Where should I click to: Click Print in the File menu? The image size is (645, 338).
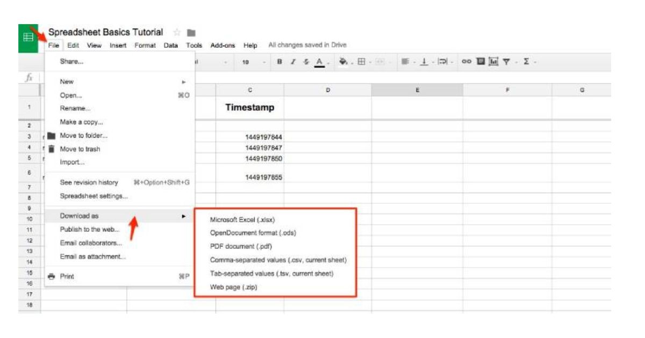coord(67,276)
